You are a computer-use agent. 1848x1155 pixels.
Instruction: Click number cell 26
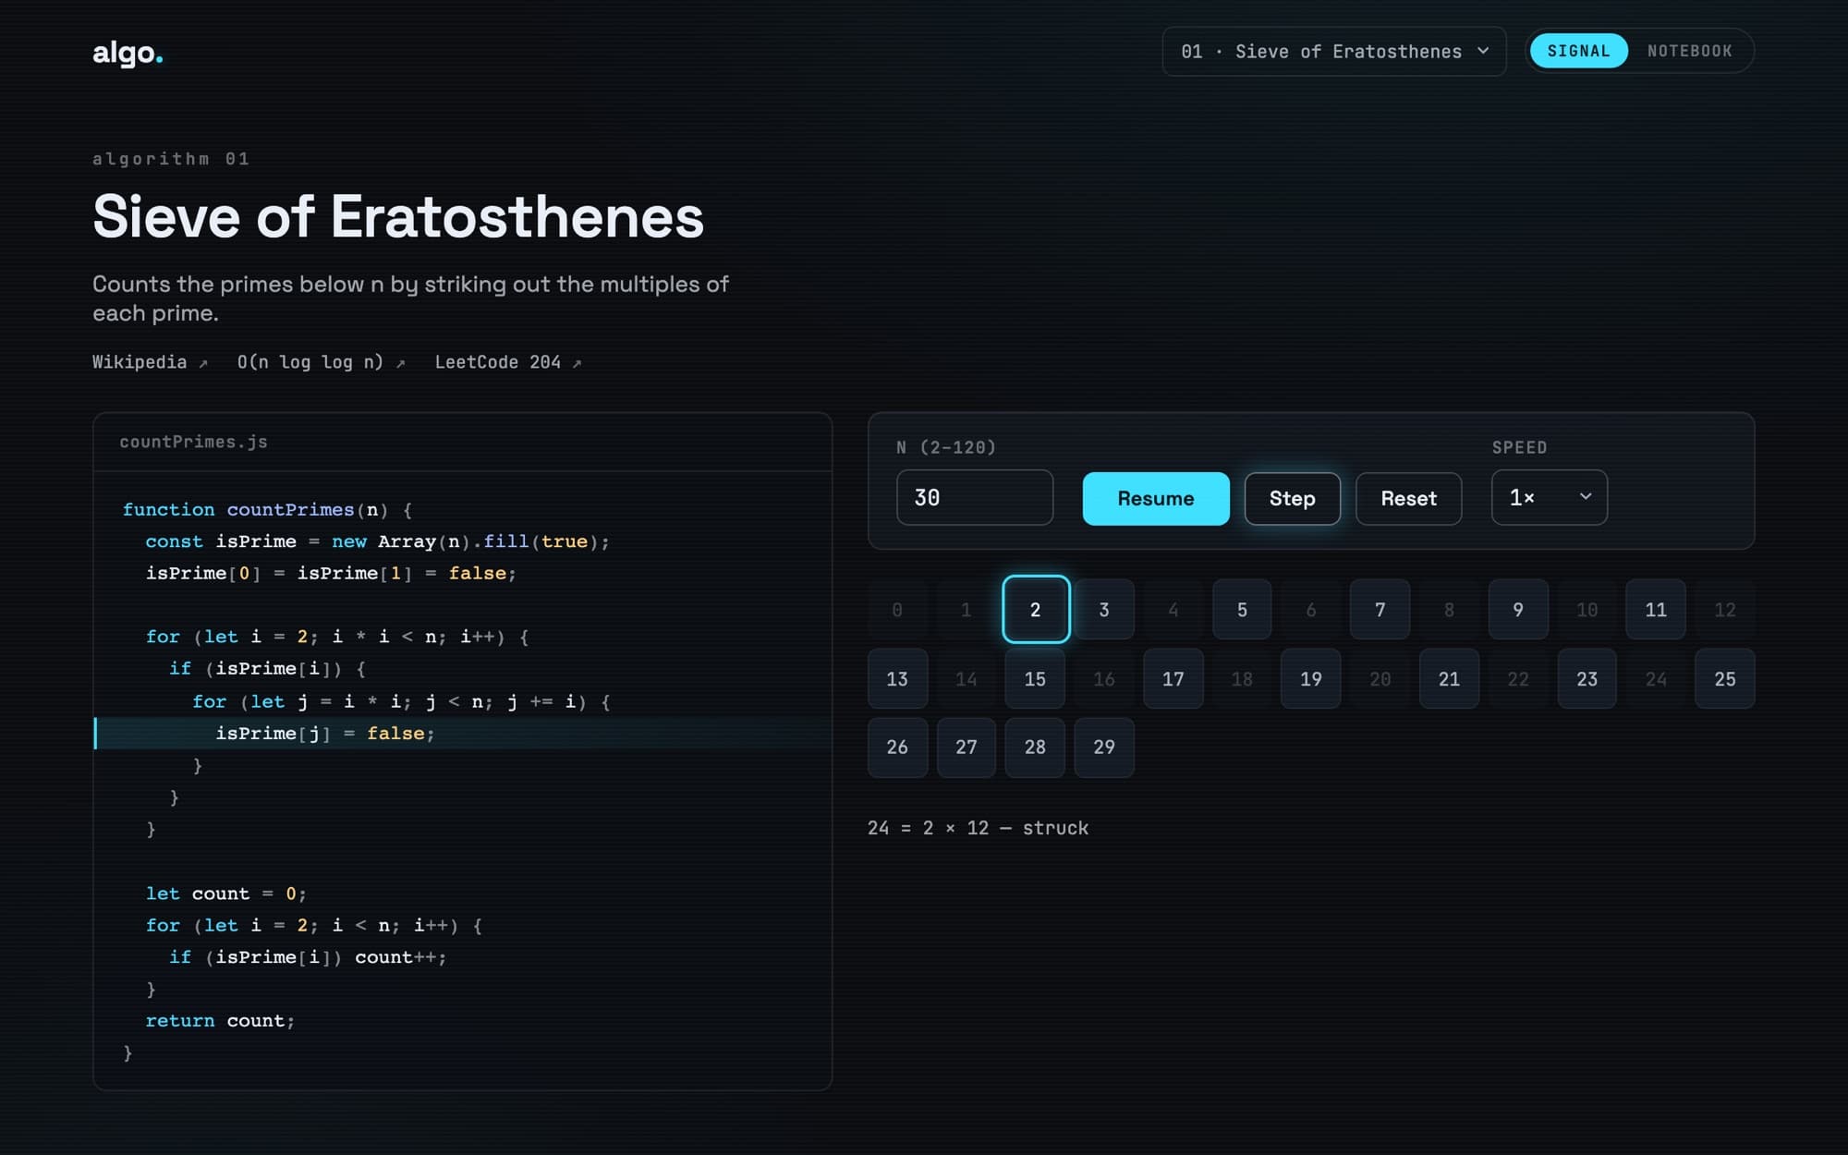coord(897,748)
